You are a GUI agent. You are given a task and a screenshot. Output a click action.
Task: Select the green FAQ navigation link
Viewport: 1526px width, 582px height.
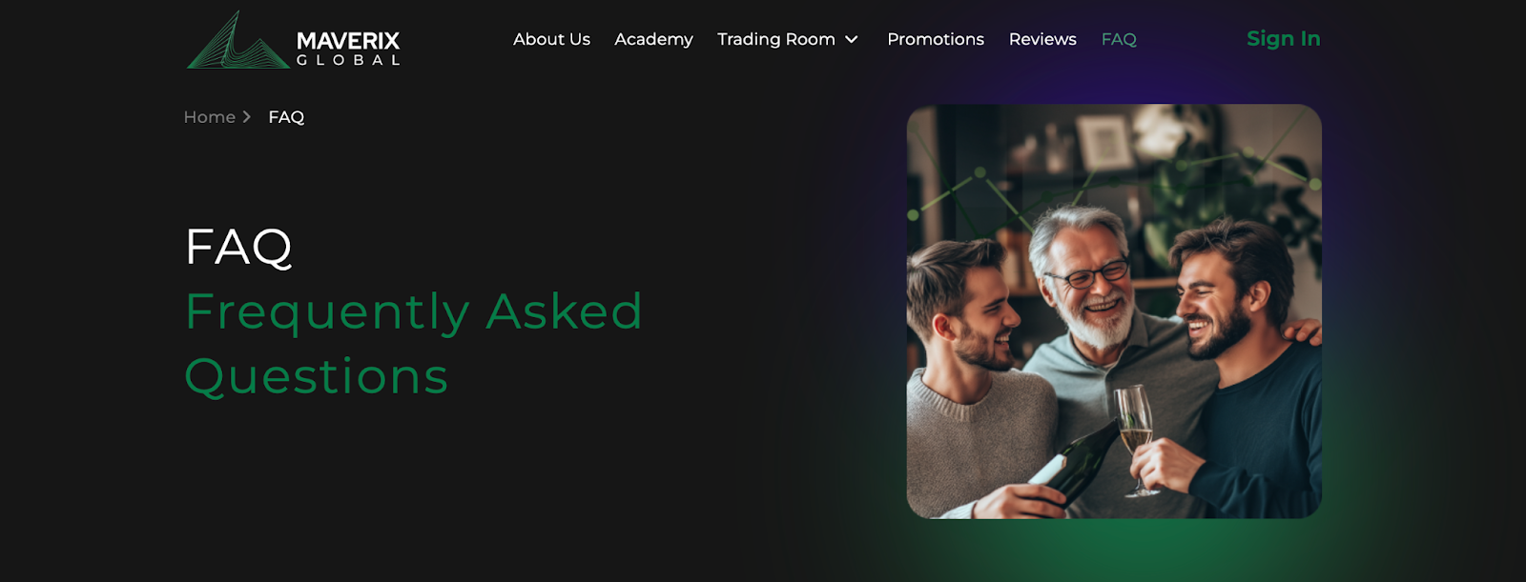[1119, 39]
